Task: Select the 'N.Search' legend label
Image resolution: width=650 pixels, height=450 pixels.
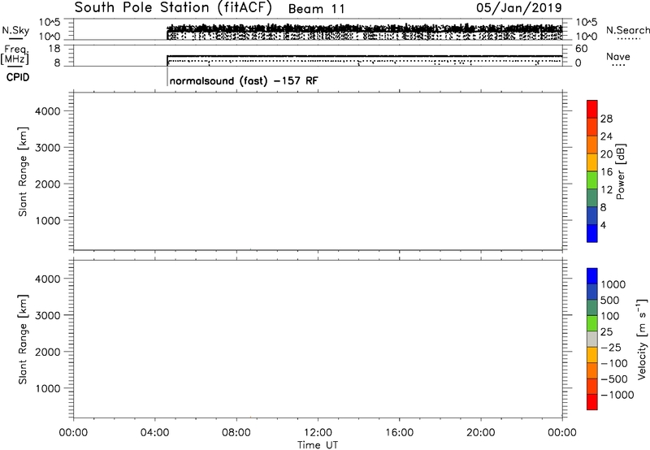Action: click(x=627, y=30)
